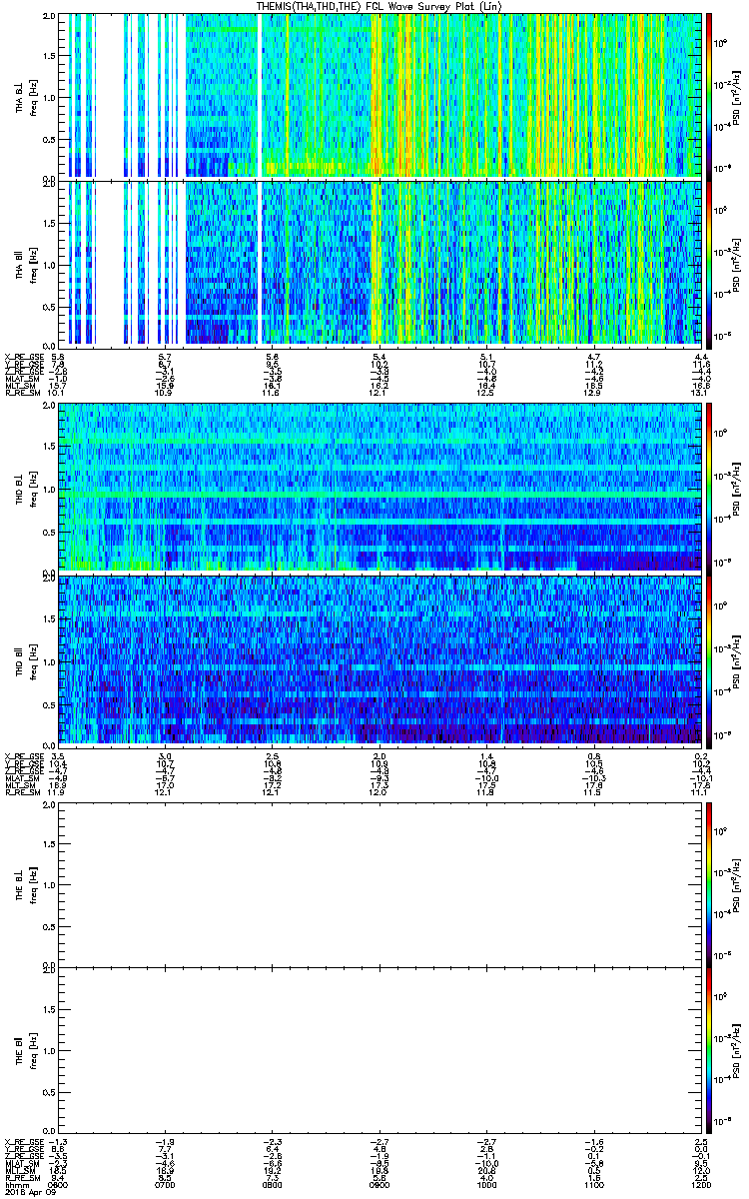Screen dimensions: 749x1199
Task: Click the 0900 time tick label
Action: (x=379, y=1184)
